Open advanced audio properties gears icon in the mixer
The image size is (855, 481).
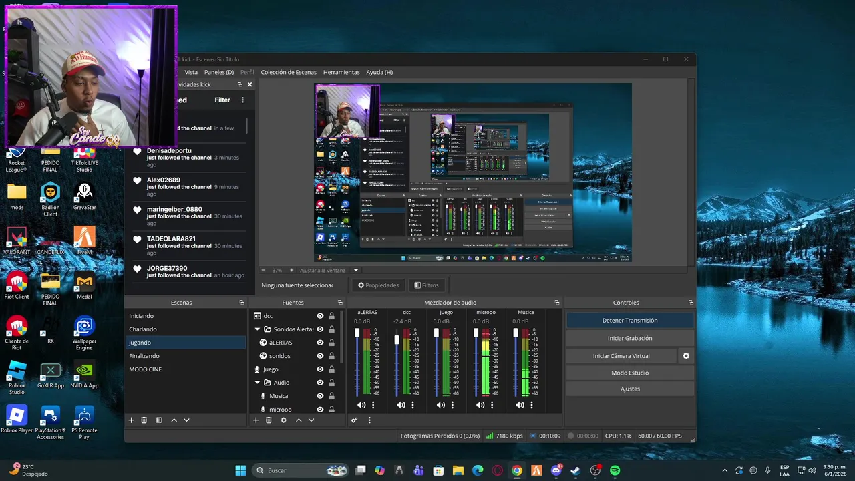coord(355,420)
